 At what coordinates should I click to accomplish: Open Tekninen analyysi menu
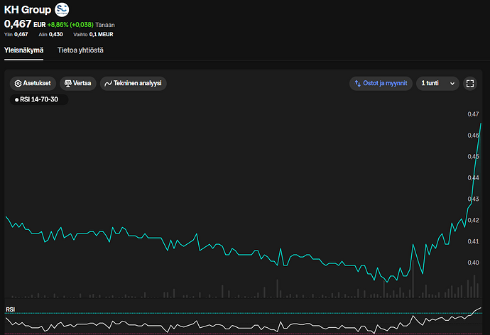[x=133, y=83]
